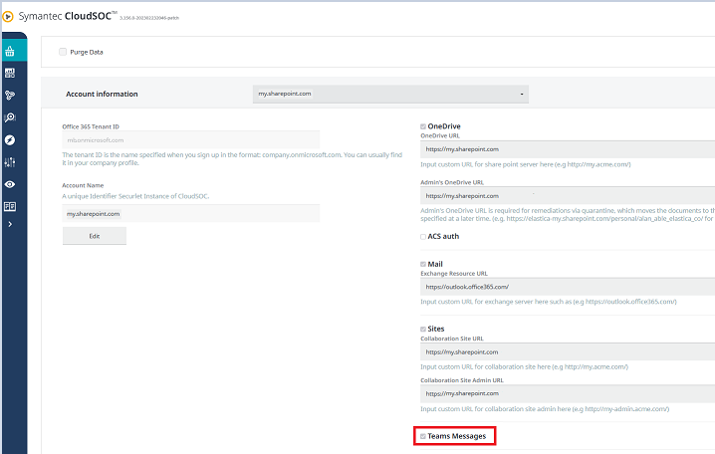Toggle the Purge Data checkbox

63,52
